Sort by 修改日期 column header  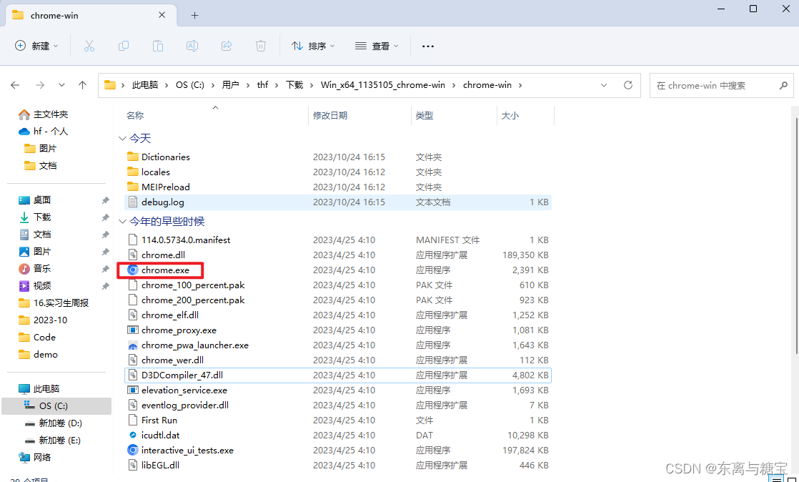(330, 116)
